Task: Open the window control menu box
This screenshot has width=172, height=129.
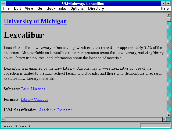Action: tap(3, 3)
